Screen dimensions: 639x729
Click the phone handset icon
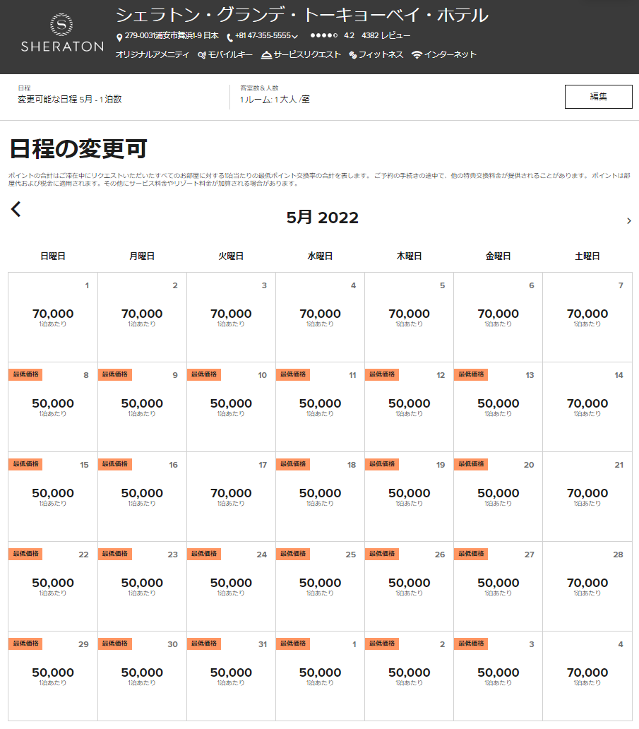pos(229,37)
